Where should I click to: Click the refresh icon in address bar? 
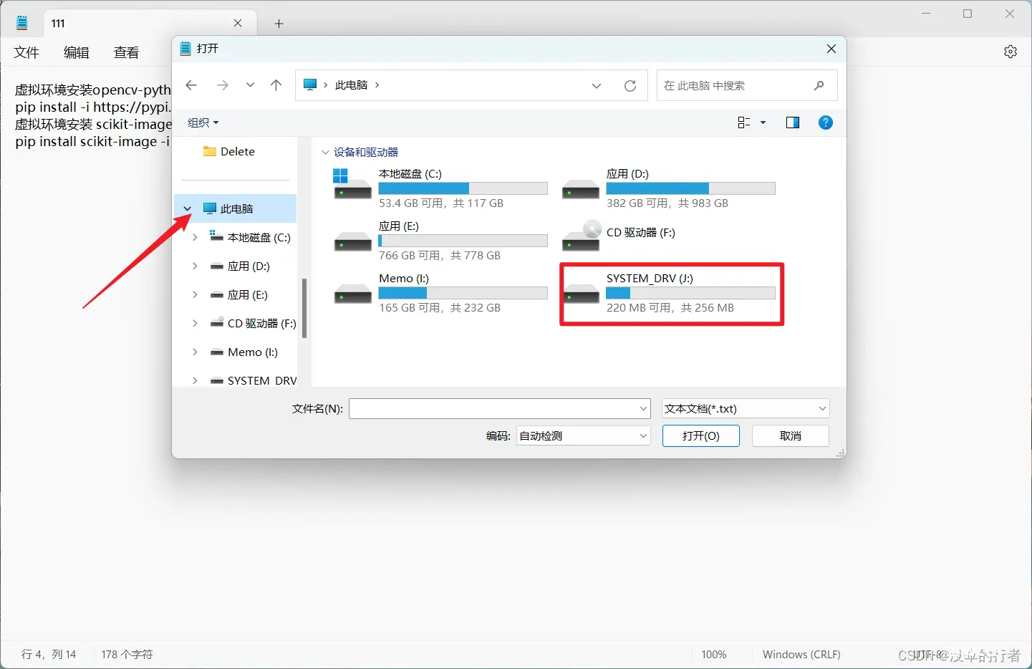point(630,86)
